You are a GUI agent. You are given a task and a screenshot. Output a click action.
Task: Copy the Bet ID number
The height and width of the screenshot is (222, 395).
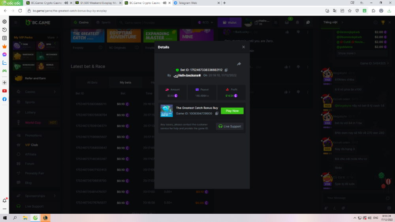226,70
